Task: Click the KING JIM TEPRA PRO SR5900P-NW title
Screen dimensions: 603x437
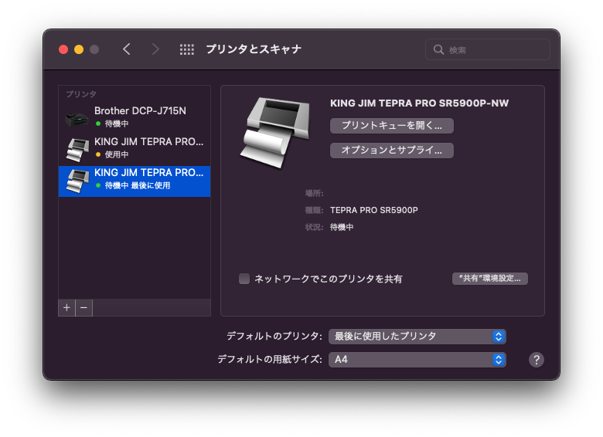Action: tap(419, 103)
